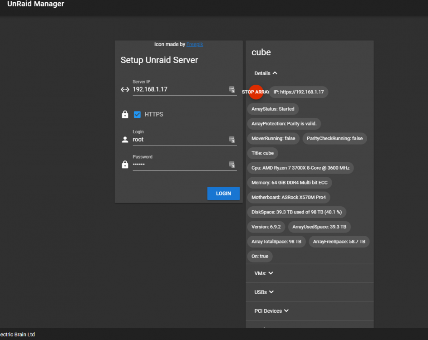Viewport: 428px width, 340px height.
Task: Expand the USBs section
Action: point(264,292)
